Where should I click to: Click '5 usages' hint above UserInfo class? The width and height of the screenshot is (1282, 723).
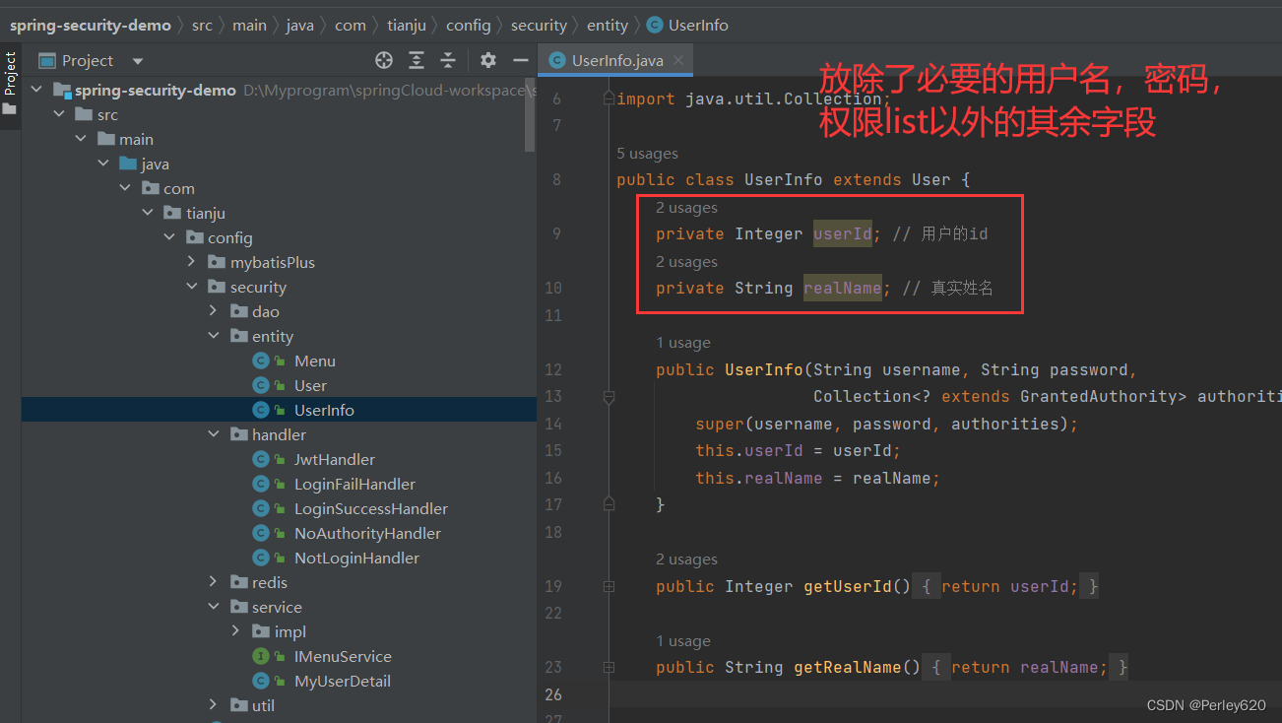pyautogui.click(x=647, y=154)
